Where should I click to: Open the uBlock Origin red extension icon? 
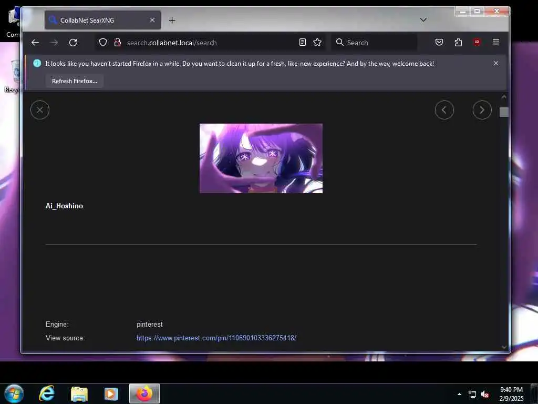tap(477, 42)
